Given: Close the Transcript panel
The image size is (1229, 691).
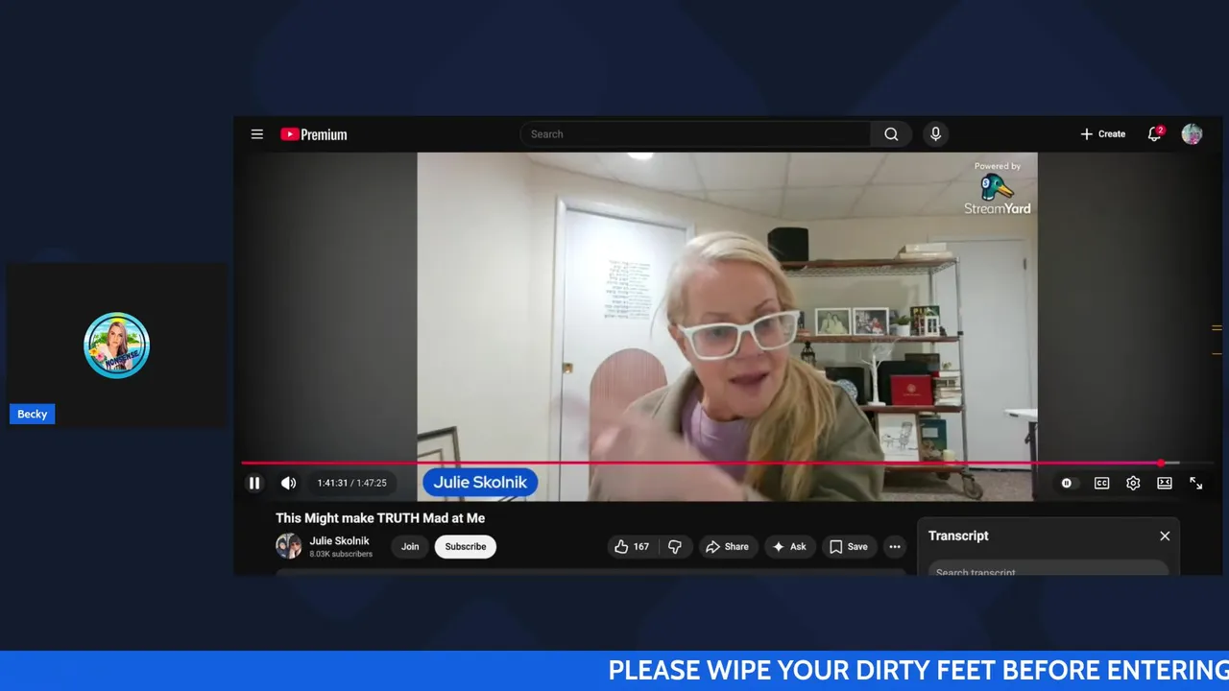Looking at the screenshot, I should click(1165, 536).
